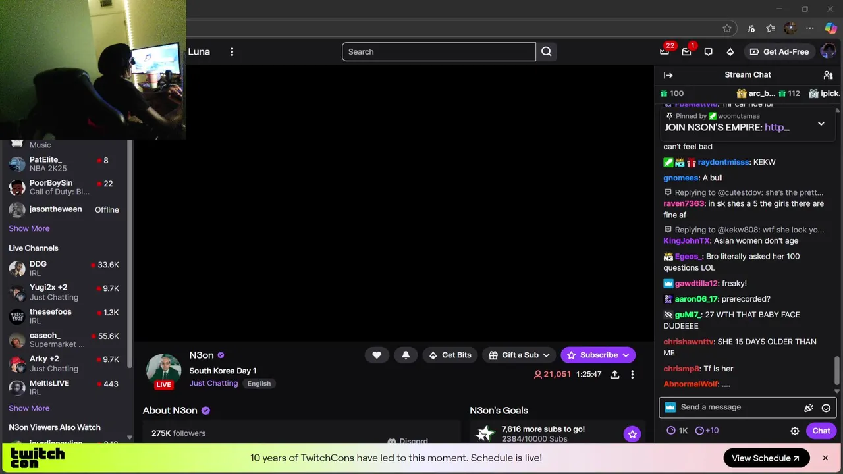
Task: Share the stream using the share icon
Action: [614, 374]
